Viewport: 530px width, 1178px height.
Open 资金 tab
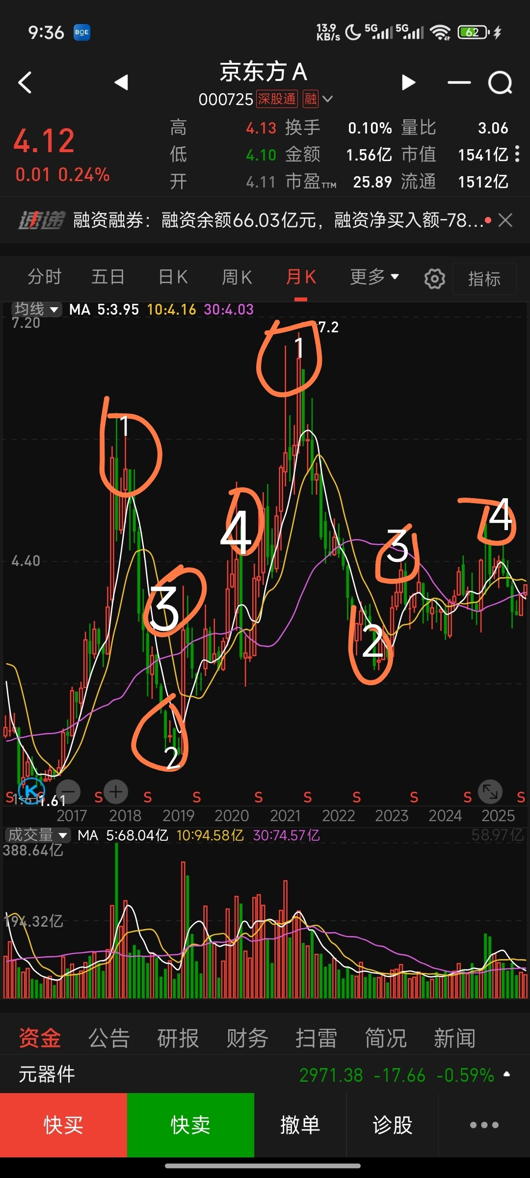(40, 1038)
